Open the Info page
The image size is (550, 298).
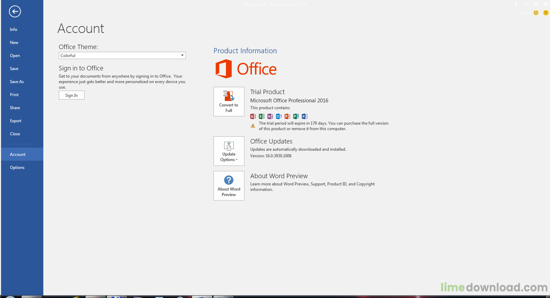[x=22, y=30]
